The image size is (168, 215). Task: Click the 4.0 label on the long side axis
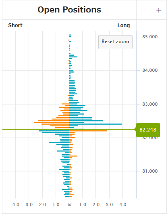coord(123,205)
